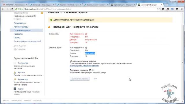The height and width of the screenshot is (104, 185).
Task: Click highlighted emx.mail.ru value
Action: coord(90,53)
